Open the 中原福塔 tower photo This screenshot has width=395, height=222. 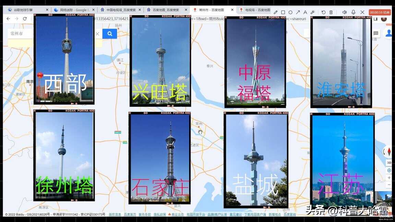tap(255, 62)
